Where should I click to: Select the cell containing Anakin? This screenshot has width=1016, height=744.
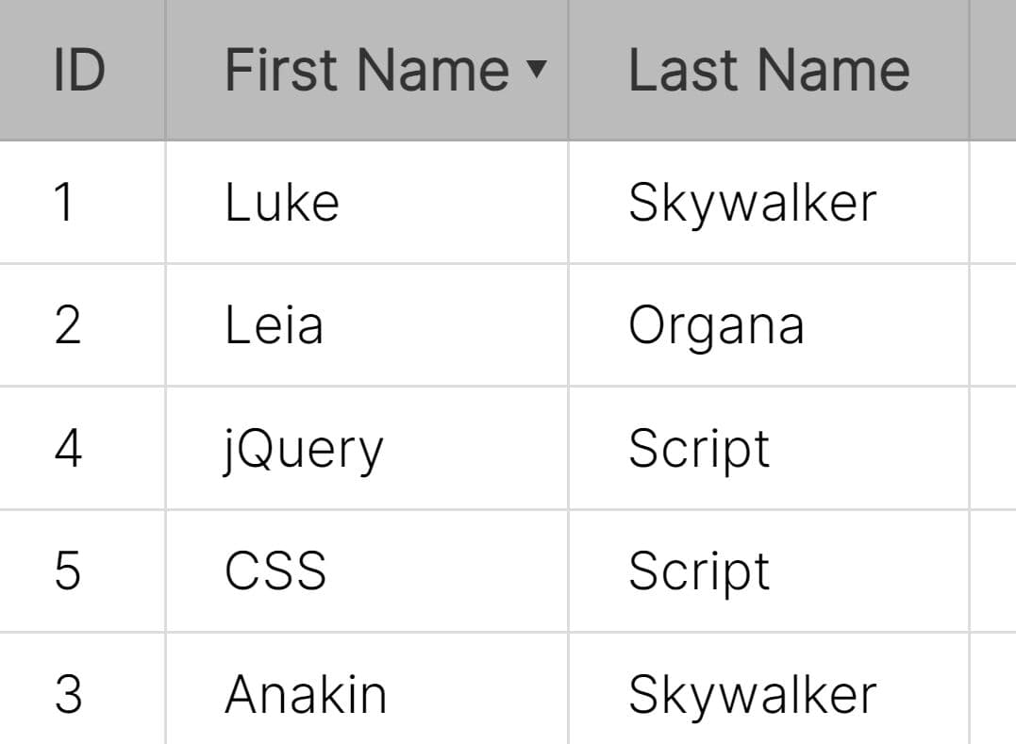pyautogui.click(x=306, y=695)
